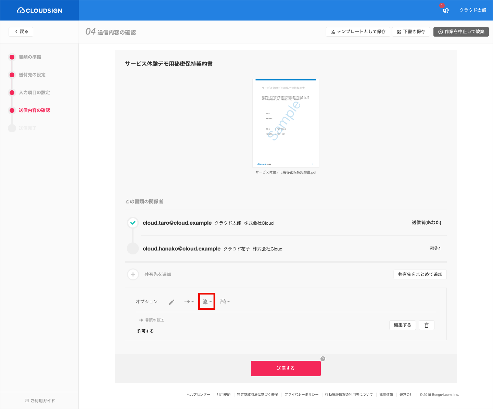Viewport: 493px width, 409px height.
Task: Go back with 戻る button
Action: [x=21, y=31]
